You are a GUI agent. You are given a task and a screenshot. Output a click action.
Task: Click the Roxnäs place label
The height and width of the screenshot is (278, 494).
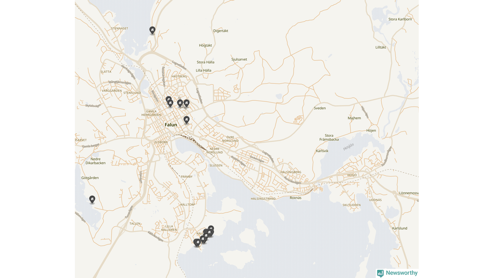click(296, 198)
